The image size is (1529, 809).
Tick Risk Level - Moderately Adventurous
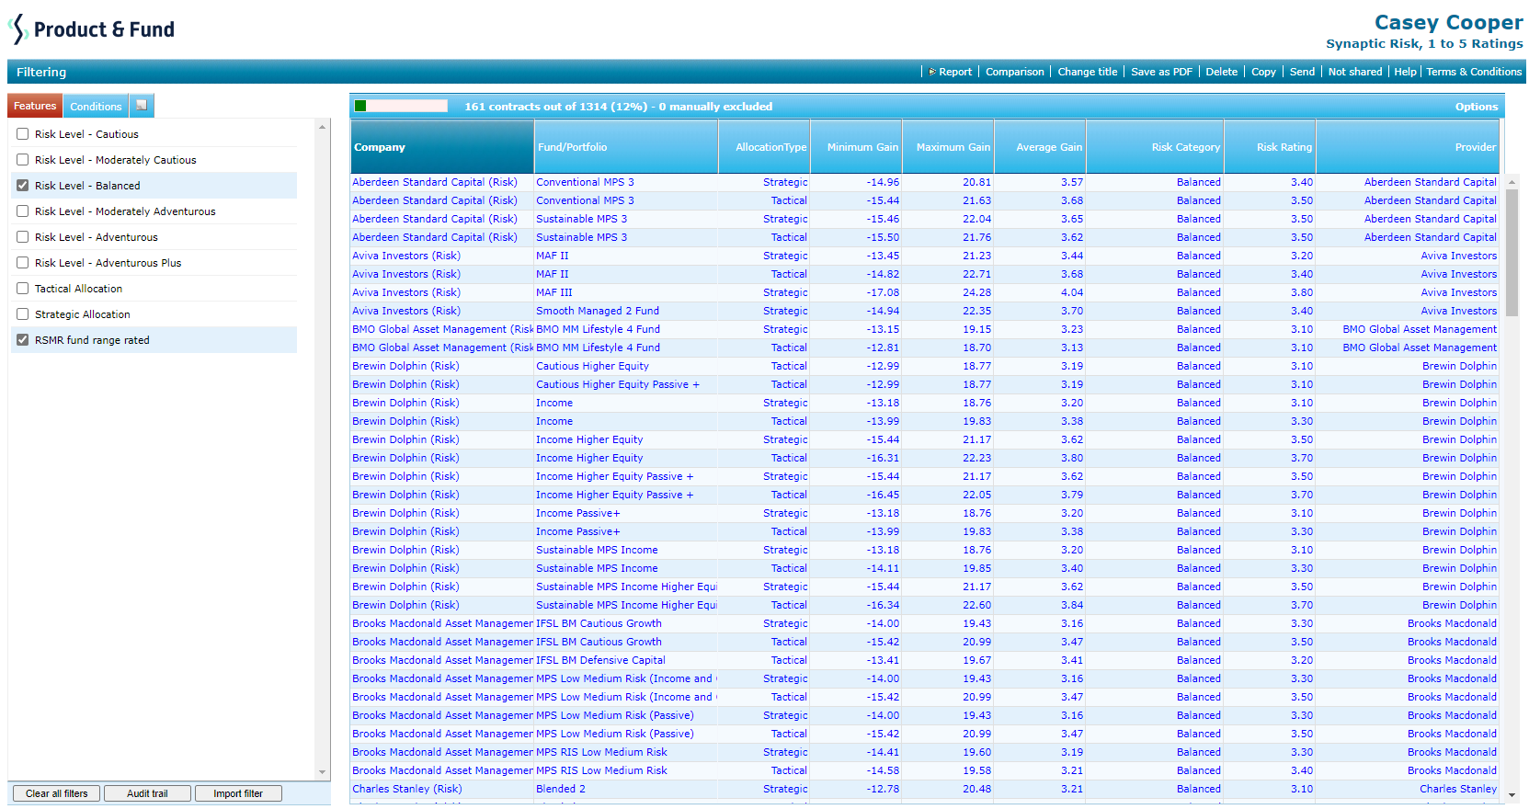tap(23, 211)
